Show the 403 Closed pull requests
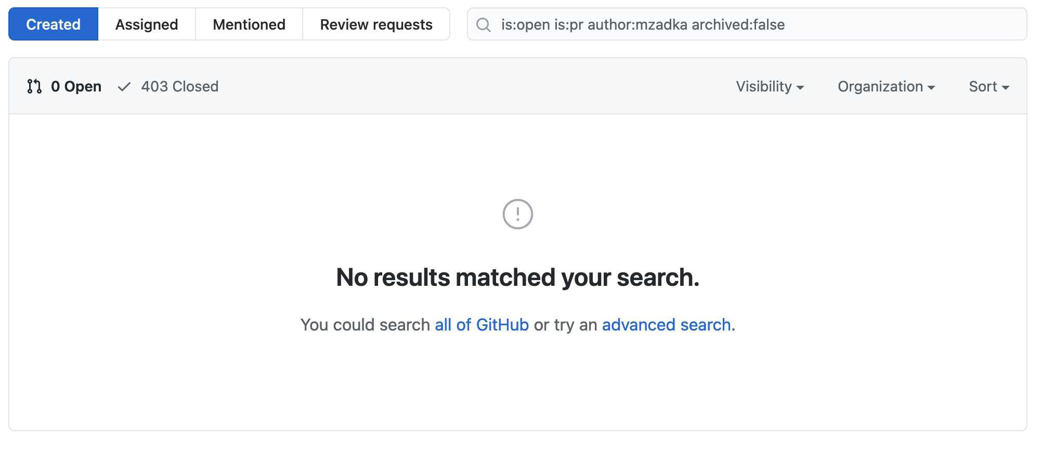 pos(179,86)
